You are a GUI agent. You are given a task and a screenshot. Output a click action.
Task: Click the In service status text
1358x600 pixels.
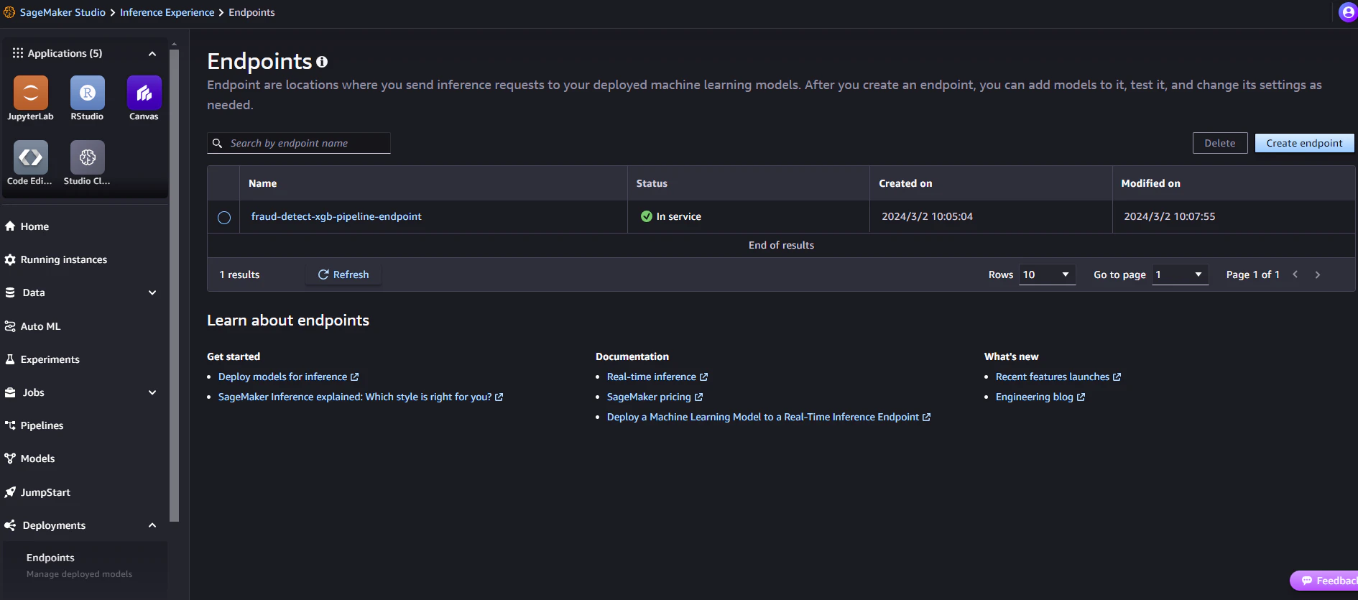coord(679,216)
